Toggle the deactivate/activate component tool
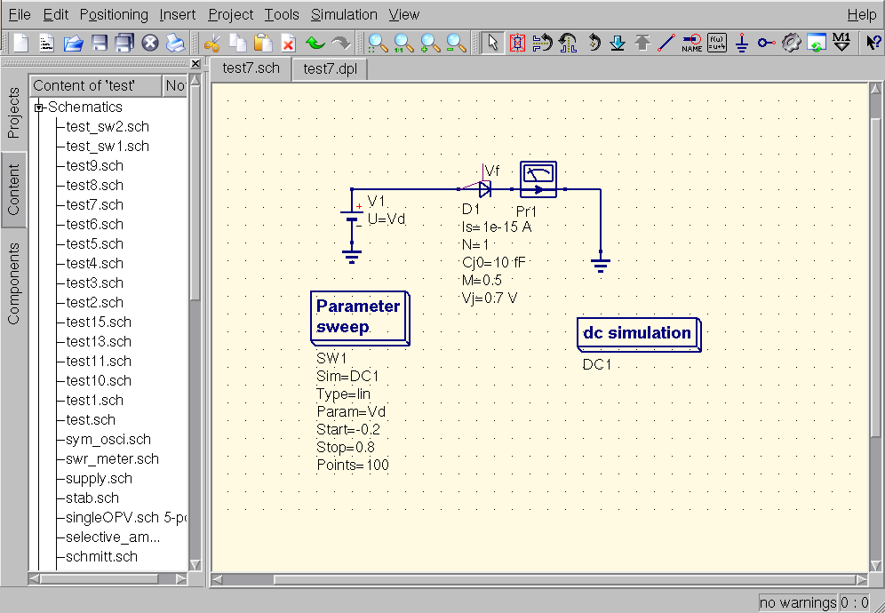Screen dimensions: 885x613 click(517, 43)
